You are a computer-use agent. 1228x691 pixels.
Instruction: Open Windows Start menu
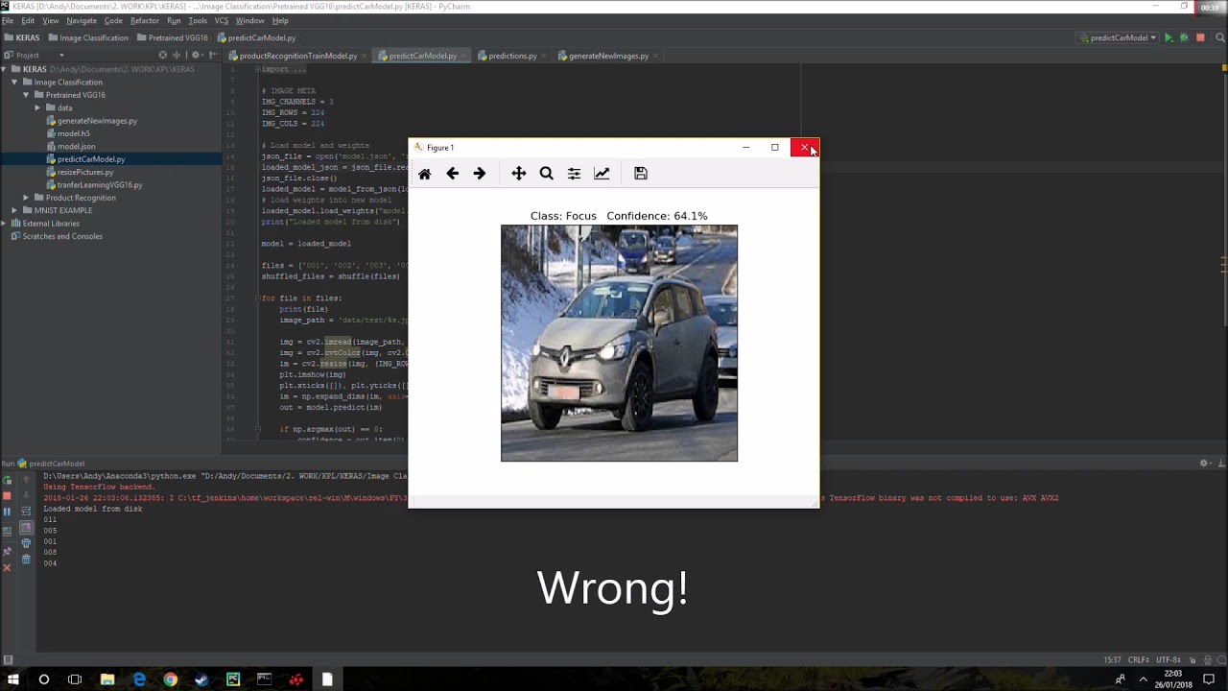(13, 679)
